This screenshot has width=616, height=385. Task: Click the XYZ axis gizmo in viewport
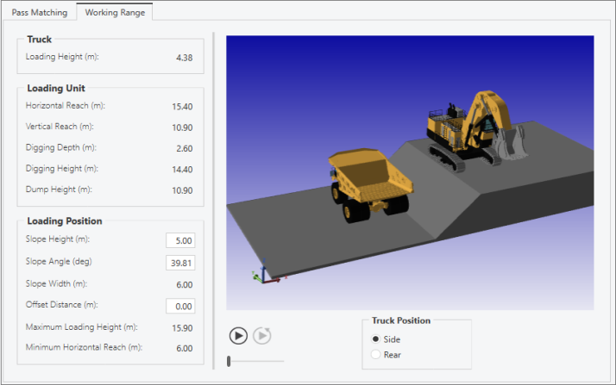click(267, 272)
